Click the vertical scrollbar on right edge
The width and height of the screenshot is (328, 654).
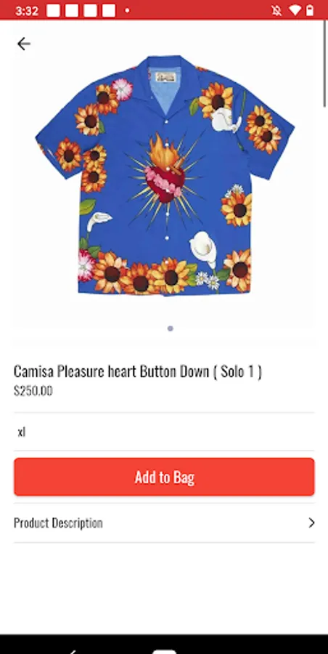tap(325, 63)
